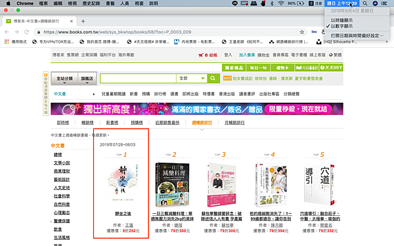Click the site lock icon in address bar
The image size is (394, 246).
(x=39, y=32)
